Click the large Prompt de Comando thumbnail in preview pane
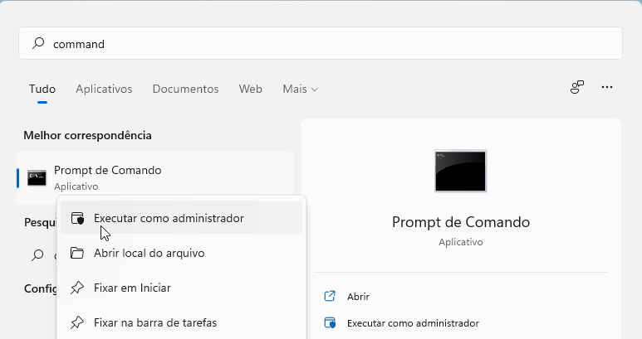Viewport: 642px width, 339px height. click(x=461, y=171)
